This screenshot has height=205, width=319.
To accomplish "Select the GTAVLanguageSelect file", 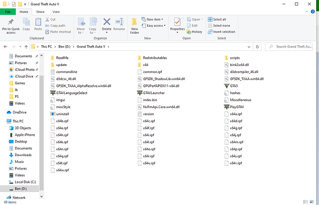I will coord(69,93).
